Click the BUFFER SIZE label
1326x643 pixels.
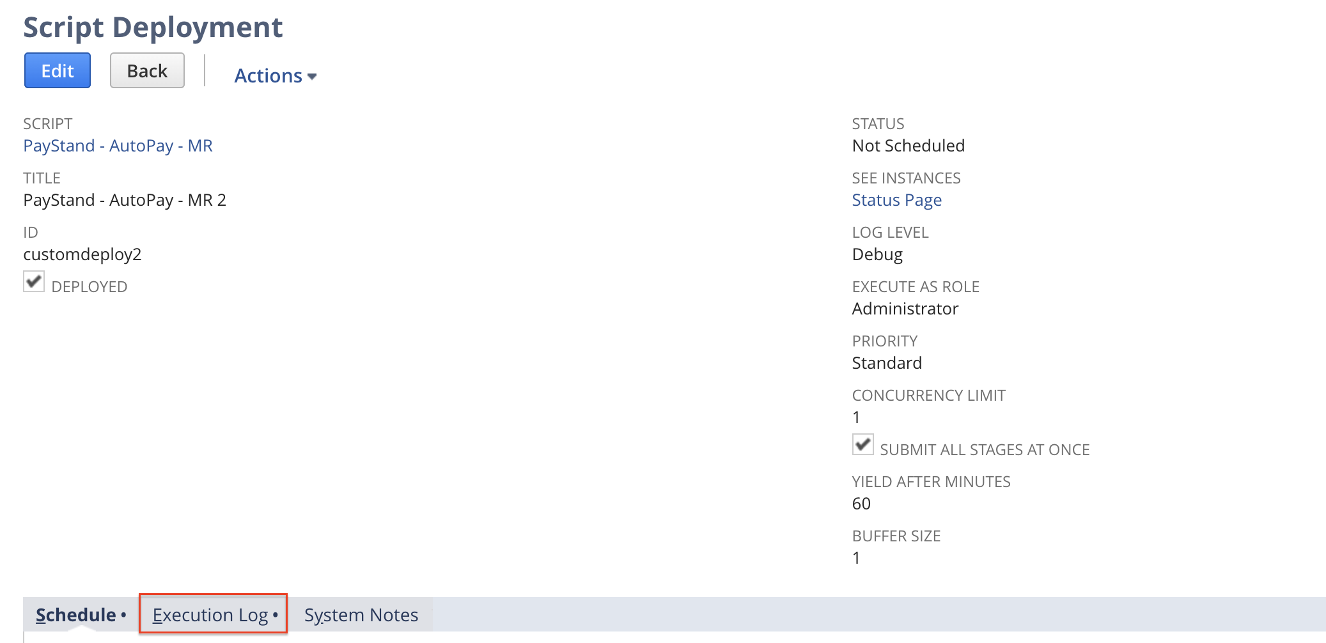point(896,536)
